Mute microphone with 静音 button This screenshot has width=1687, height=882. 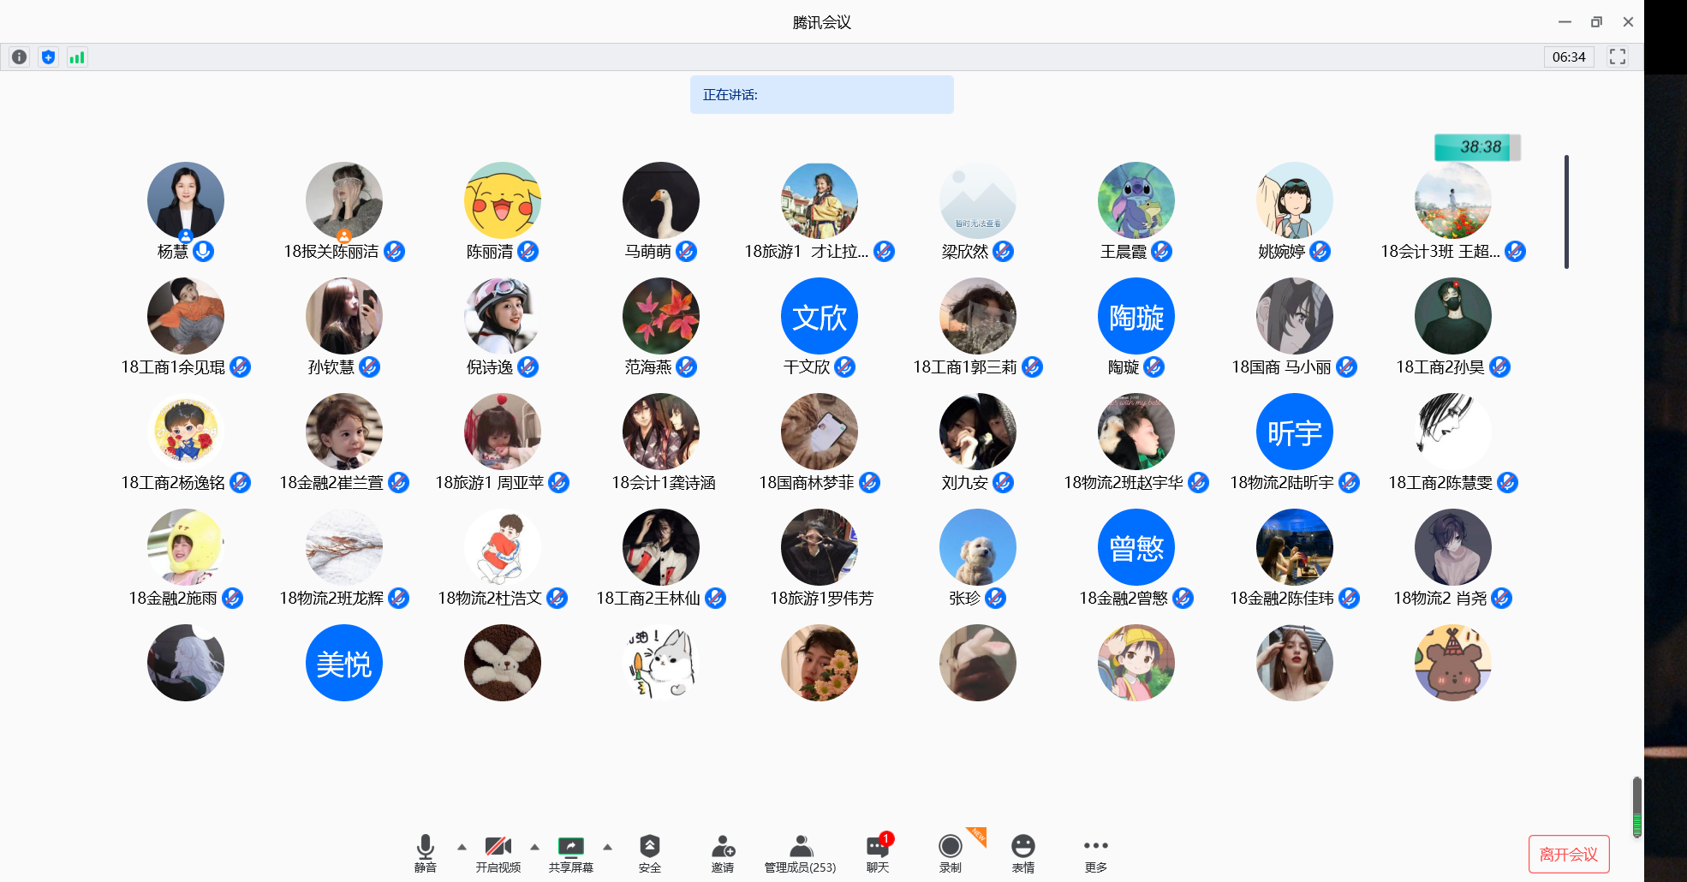tap(426, 853)
